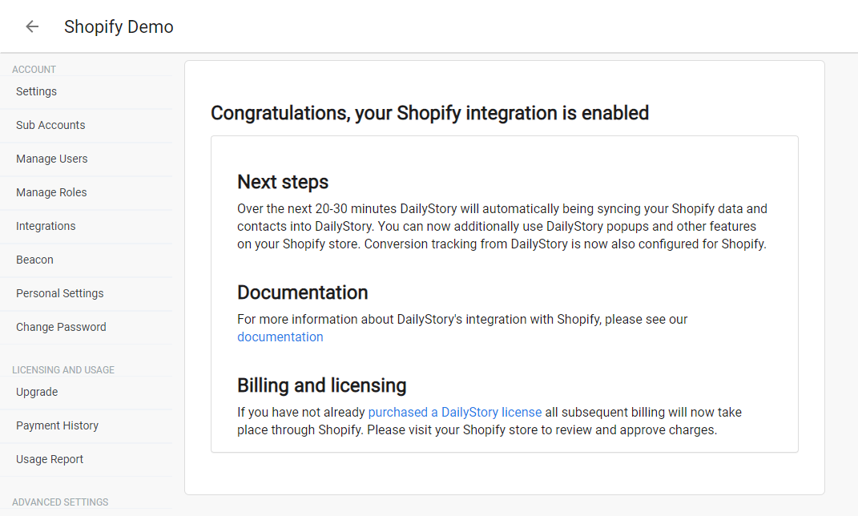
Task: Open Manage Roles
Action: tap(51, 192)
